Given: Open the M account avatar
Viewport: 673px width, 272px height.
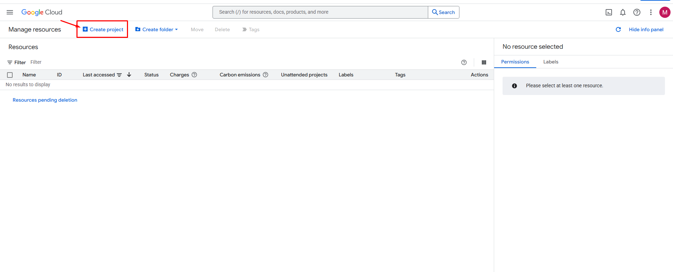Looking at the screenshot, I should pos(665,12).
